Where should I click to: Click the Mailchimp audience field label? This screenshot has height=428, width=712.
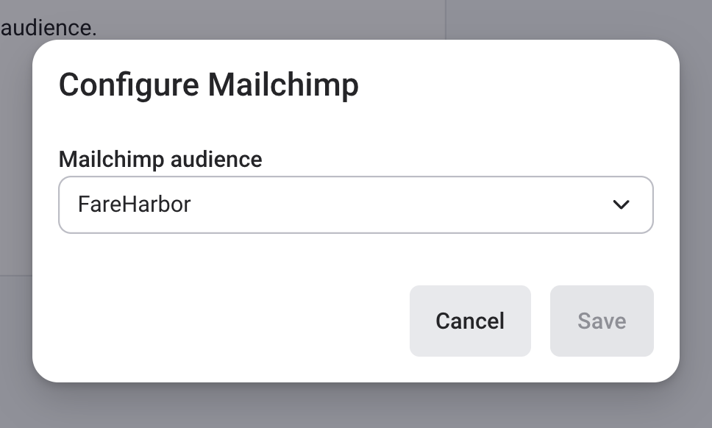pyautogui.click(x=160, y=159)
